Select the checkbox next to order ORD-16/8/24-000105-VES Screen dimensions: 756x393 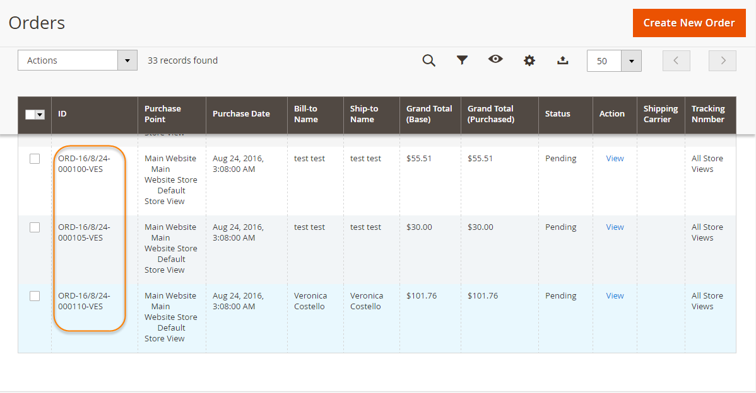point(35,227)
